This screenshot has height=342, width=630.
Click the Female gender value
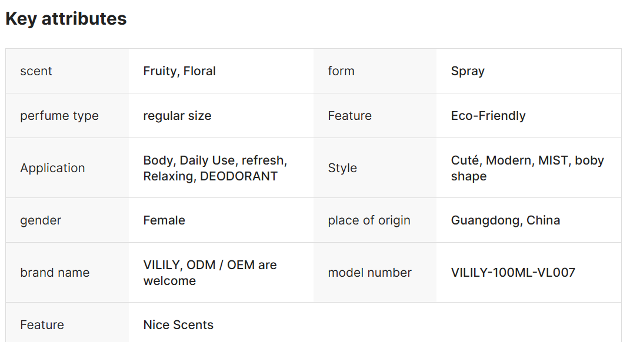click(x=164, y=220)
